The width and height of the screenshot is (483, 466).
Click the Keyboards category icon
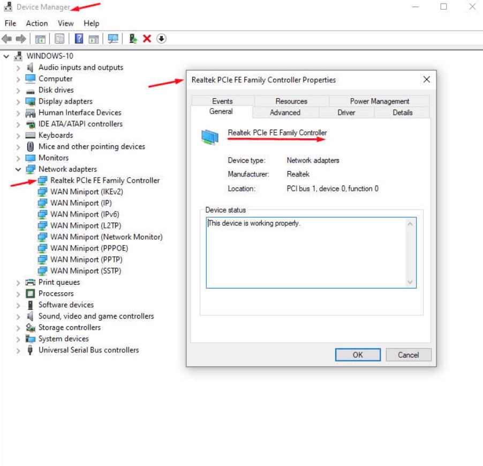[x=30, y=135]
